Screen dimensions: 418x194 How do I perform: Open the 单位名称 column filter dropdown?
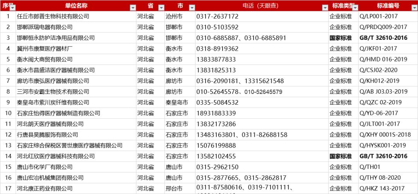tap(133, 8)
